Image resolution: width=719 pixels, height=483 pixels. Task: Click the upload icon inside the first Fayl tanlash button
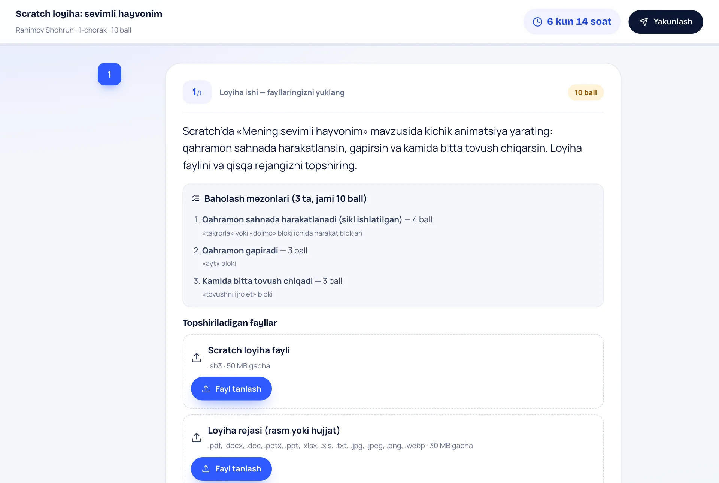206,389
